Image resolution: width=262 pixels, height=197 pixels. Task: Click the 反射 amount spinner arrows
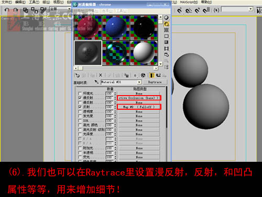[115, 107]
